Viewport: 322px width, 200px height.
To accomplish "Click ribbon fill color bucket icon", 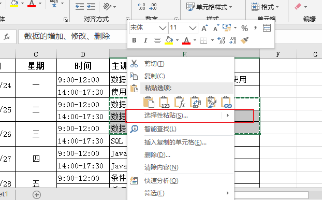I will tap(14, 4).
